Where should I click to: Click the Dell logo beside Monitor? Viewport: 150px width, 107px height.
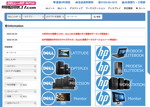coord(48,98)
